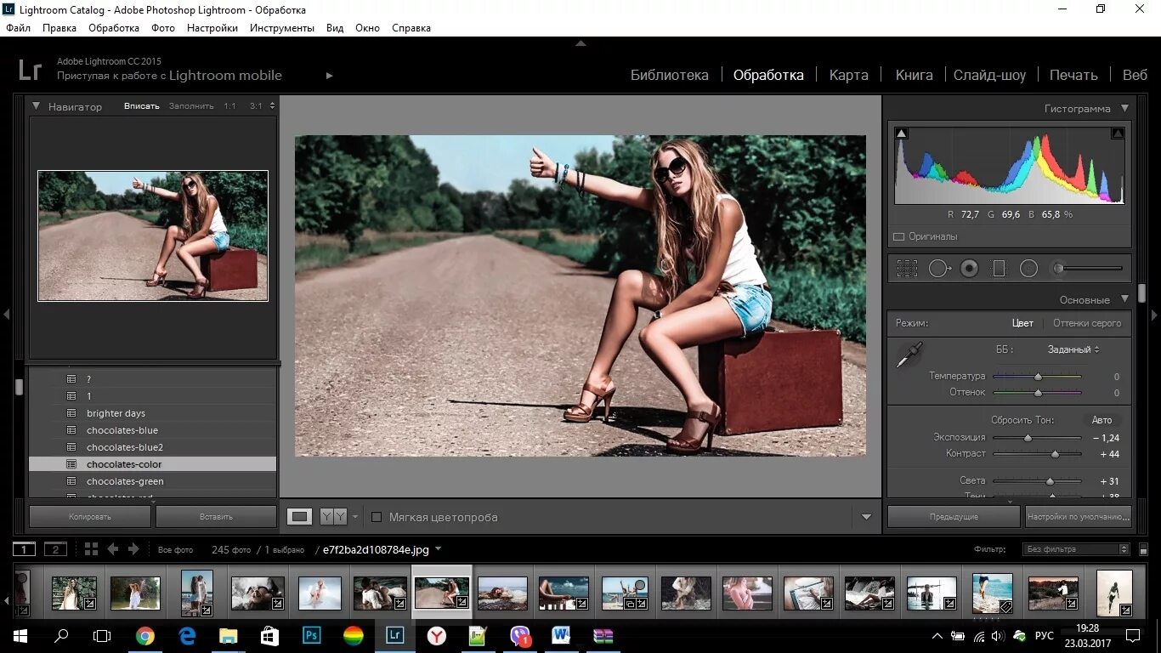
Task: Collapse the Навигатор panel
Action: click(x=37, y=106)
